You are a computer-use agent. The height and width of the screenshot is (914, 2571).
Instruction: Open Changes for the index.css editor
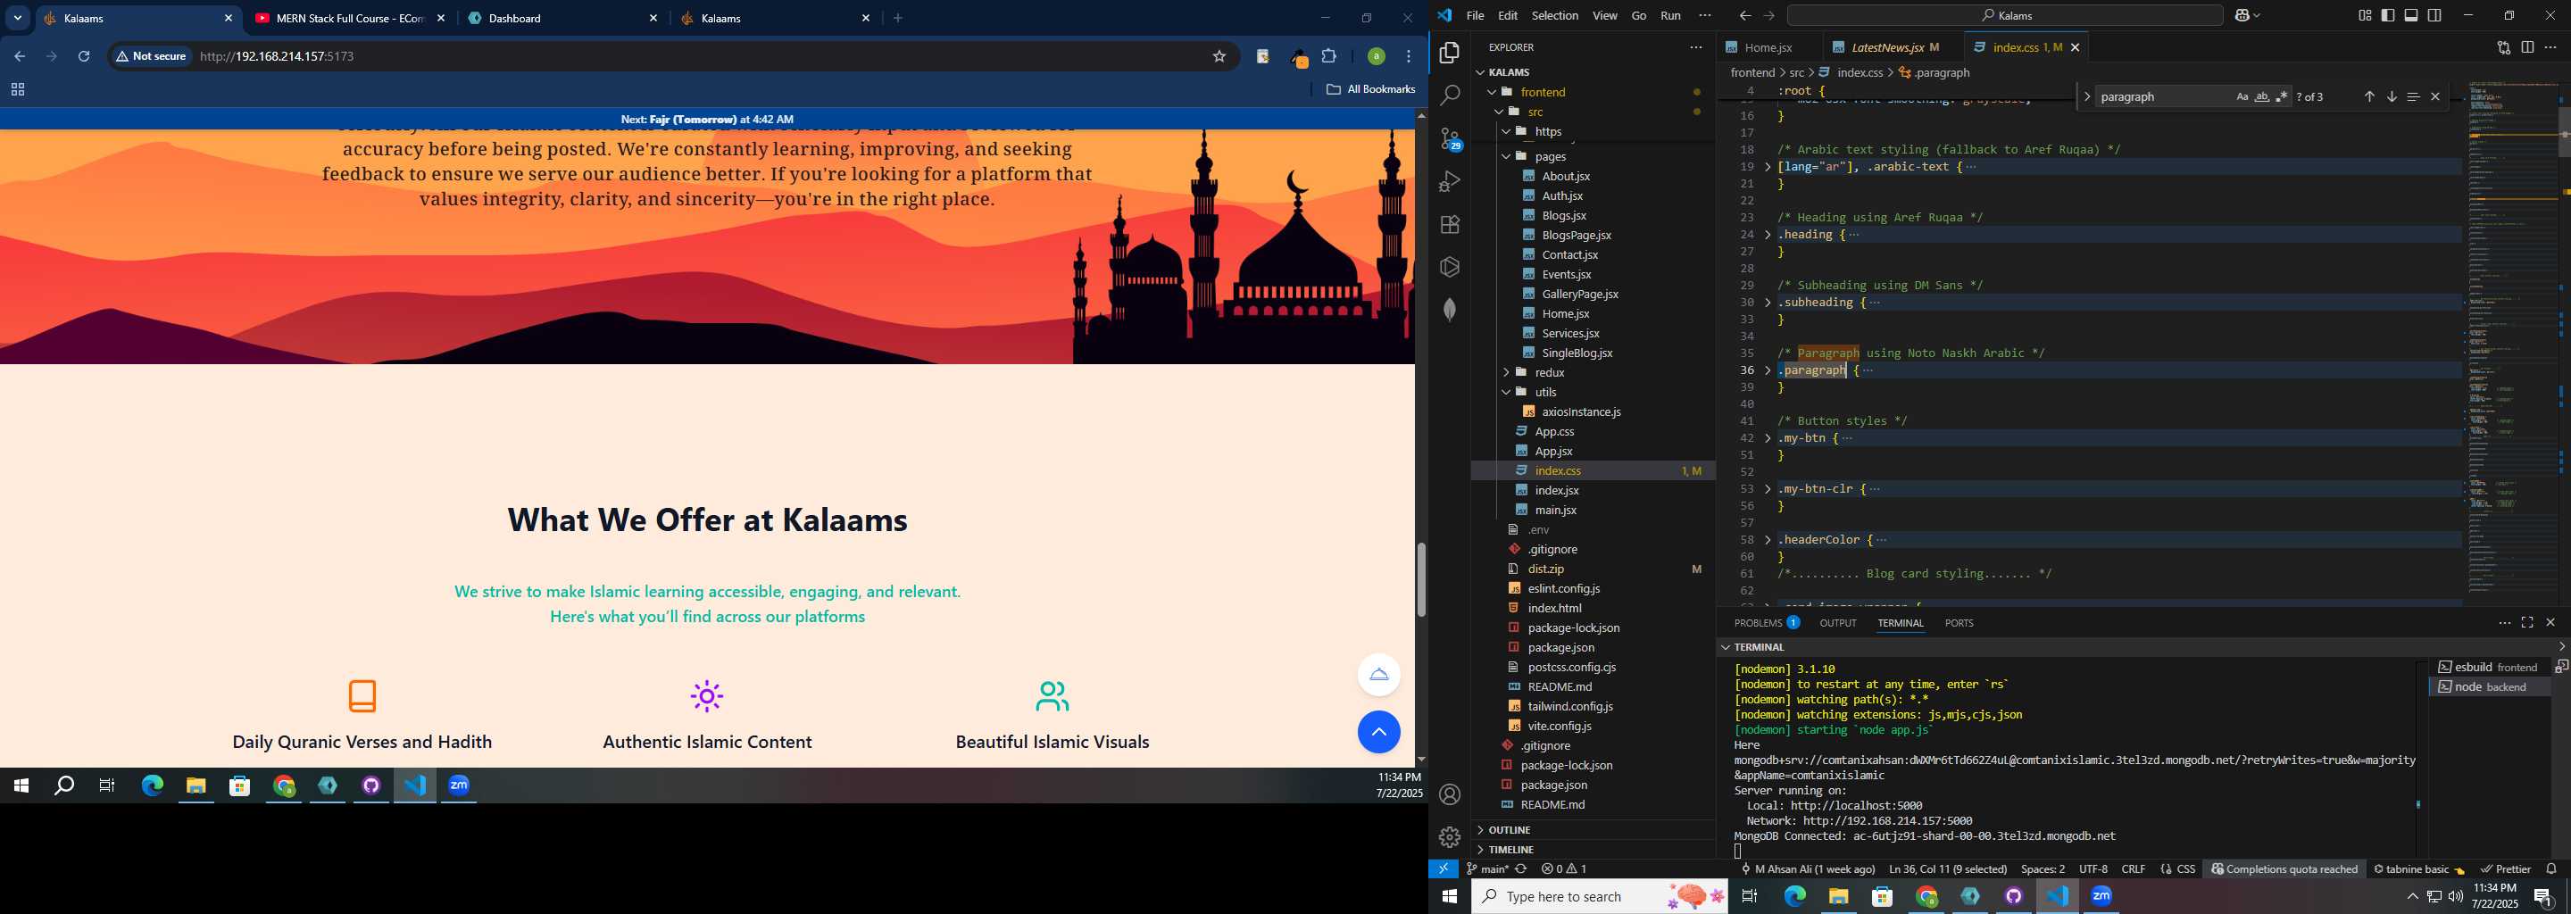click(x=2503, y=48)
